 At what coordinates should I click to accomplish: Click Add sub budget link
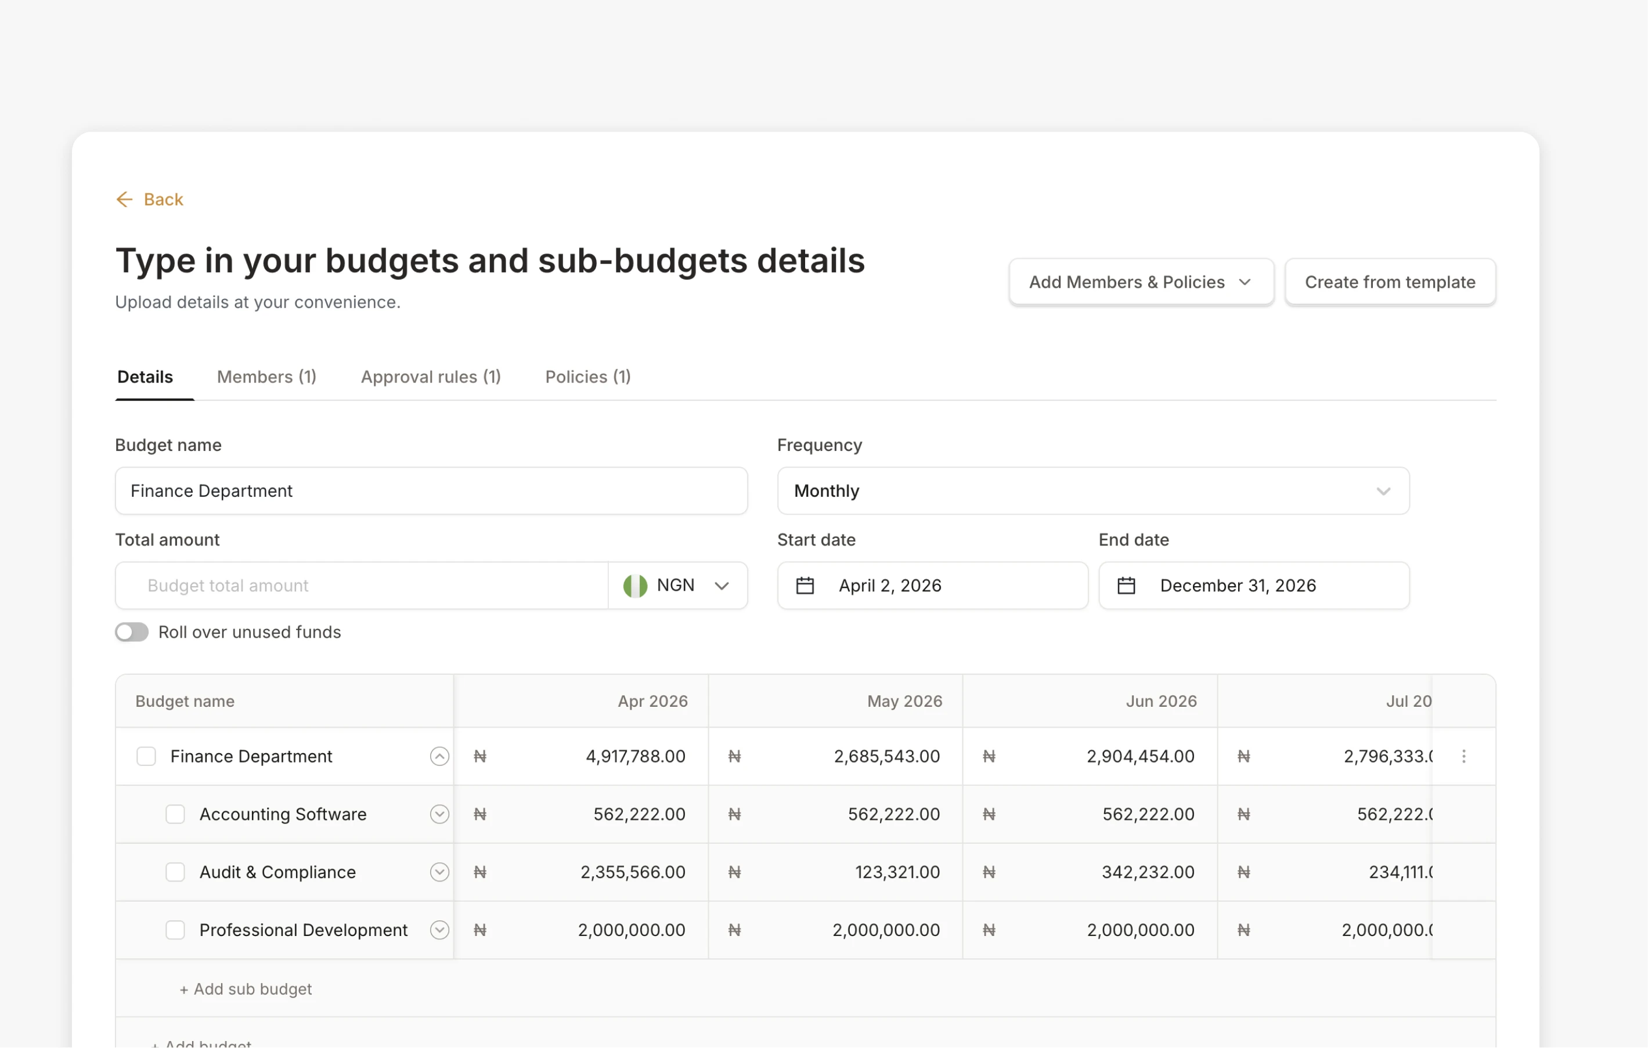click(x=246, y=989)
